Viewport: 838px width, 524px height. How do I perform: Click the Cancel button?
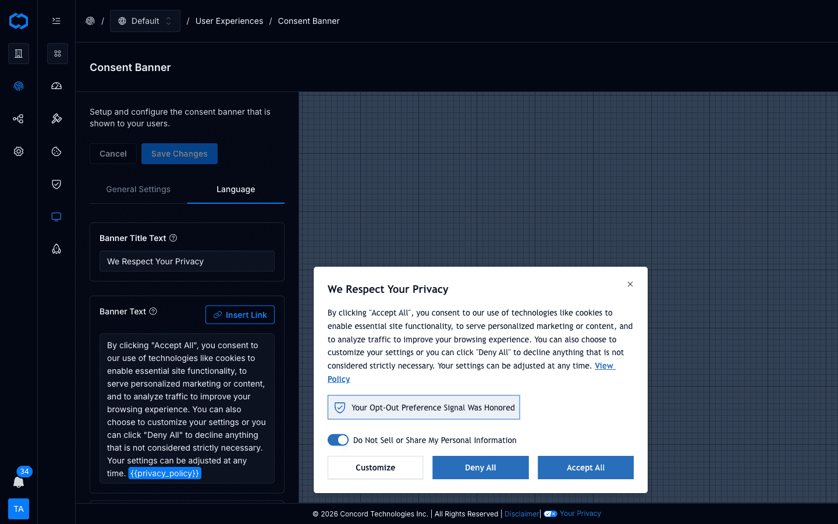click(113, 154)
